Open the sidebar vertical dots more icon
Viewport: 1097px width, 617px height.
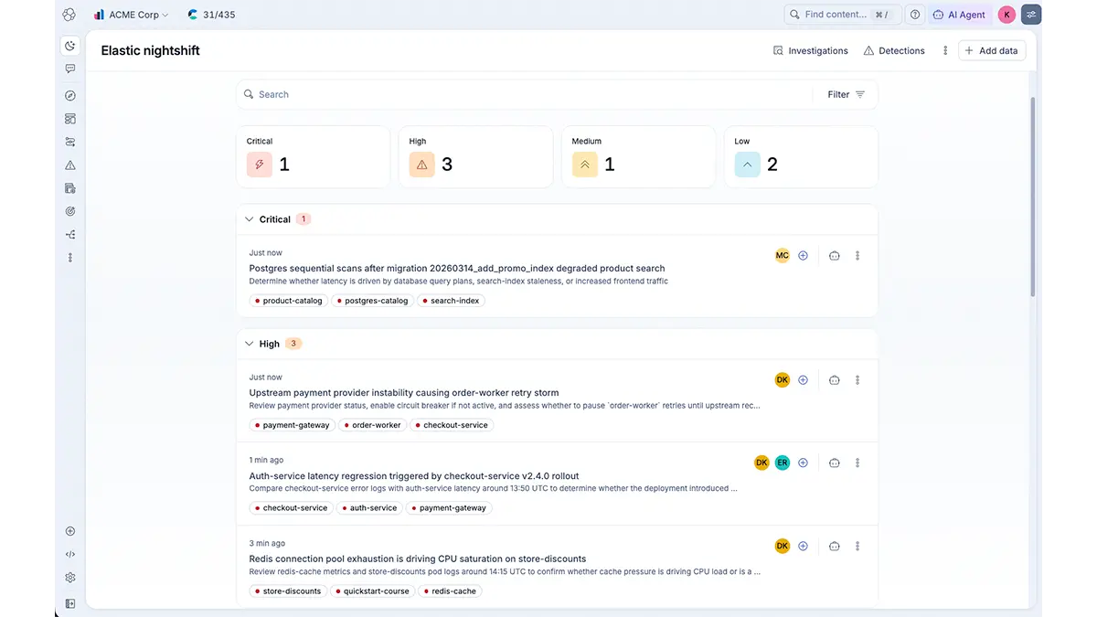[x=70, y=258]
